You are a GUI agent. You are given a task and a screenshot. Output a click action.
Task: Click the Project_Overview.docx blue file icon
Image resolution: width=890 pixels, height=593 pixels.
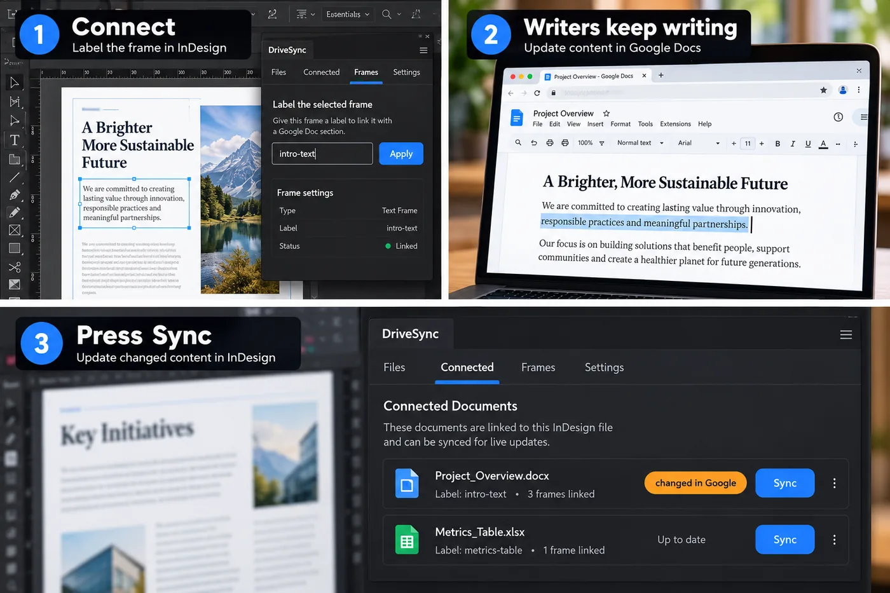[x=407, y=483]
